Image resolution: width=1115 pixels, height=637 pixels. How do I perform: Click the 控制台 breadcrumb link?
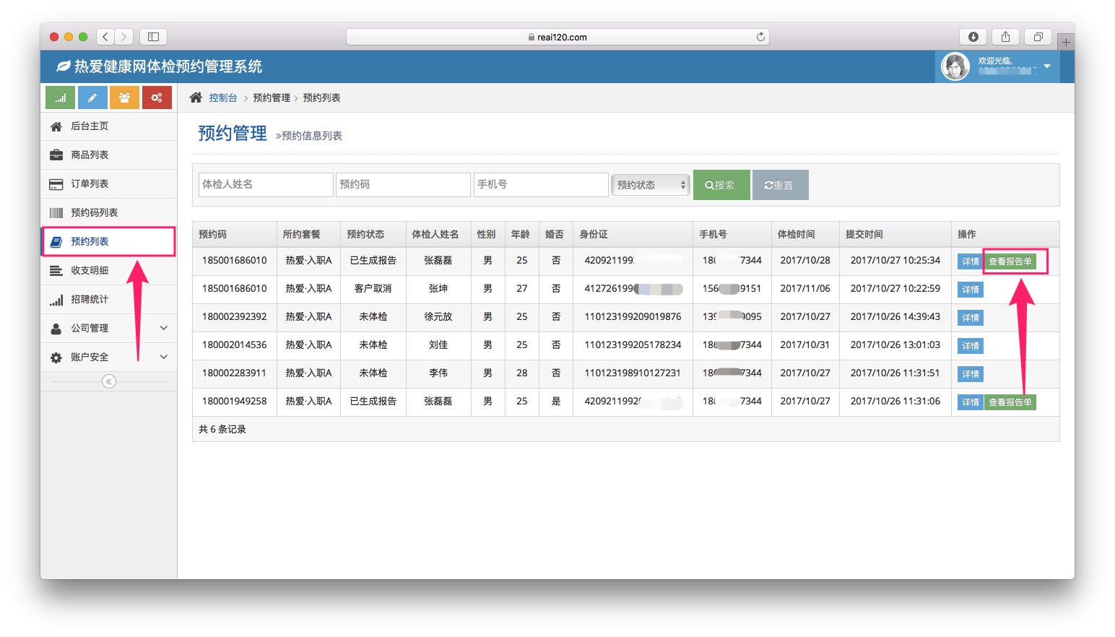point(223,97)
